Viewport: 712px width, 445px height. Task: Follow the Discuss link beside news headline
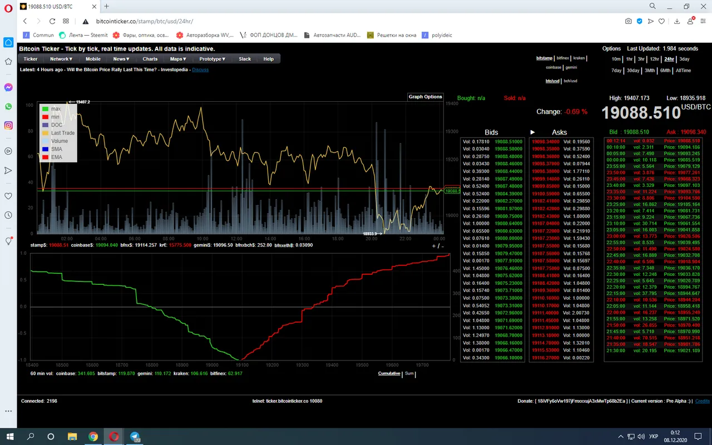[200, 70]
